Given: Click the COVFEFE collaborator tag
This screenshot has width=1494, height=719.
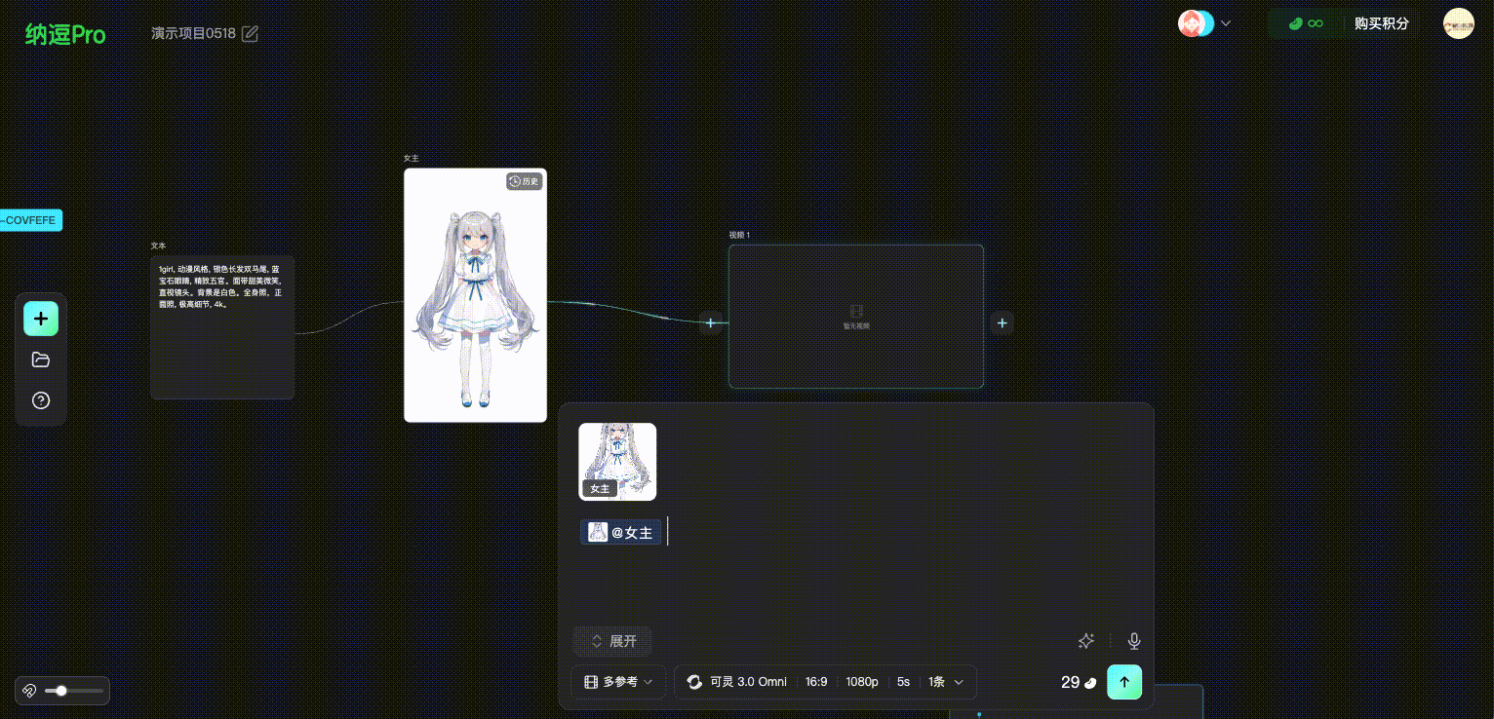Looking at the screenshot, I should coord(30,220).
